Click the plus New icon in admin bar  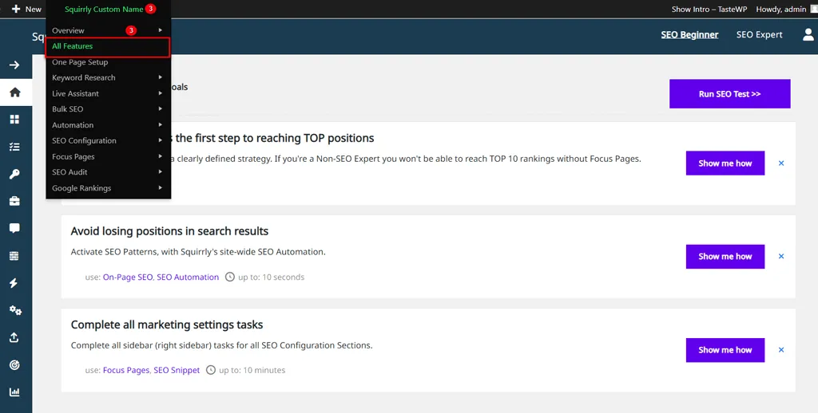tap(16, 9)
